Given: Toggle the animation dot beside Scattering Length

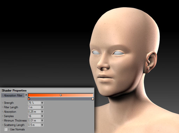Looking at the screenshot, I should coord(2,125).
